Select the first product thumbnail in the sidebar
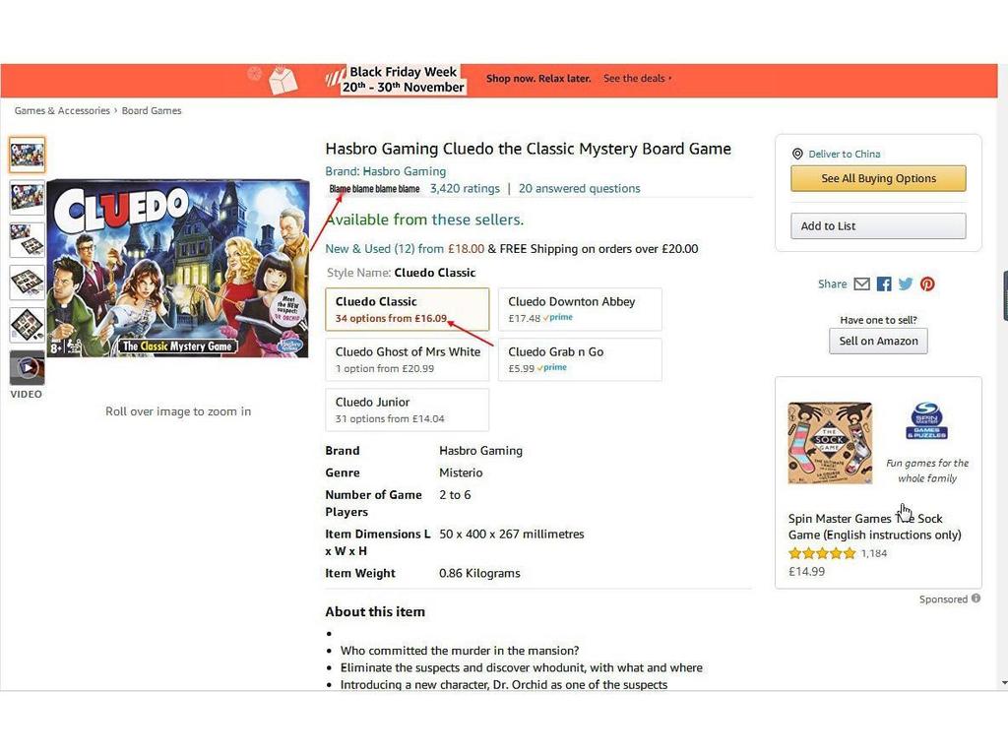This screenshot has height=756, width=1008. pyautogui.click(x=27, y=154)
